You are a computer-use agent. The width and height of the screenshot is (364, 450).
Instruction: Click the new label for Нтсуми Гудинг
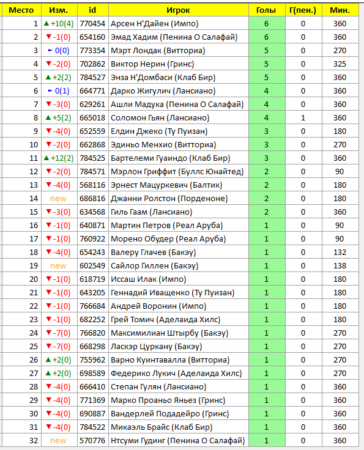click(x=58, y=441)
